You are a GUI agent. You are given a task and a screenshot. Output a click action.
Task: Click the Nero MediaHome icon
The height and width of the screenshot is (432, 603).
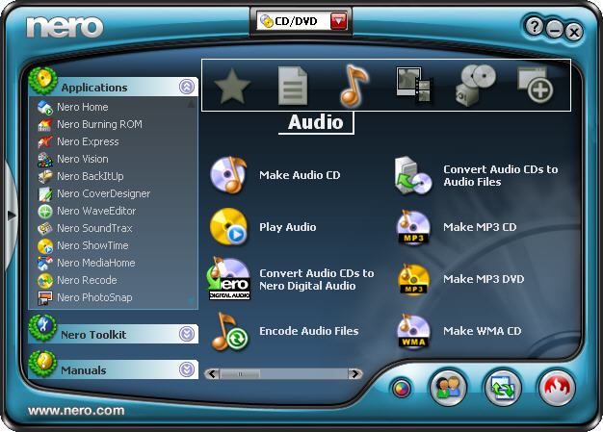coord(45,263)
